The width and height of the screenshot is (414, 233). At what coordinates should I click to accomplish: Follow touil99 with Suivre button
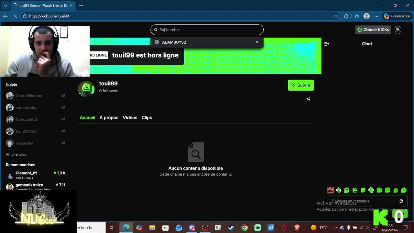pyautogui.click(x=301, y=85)
